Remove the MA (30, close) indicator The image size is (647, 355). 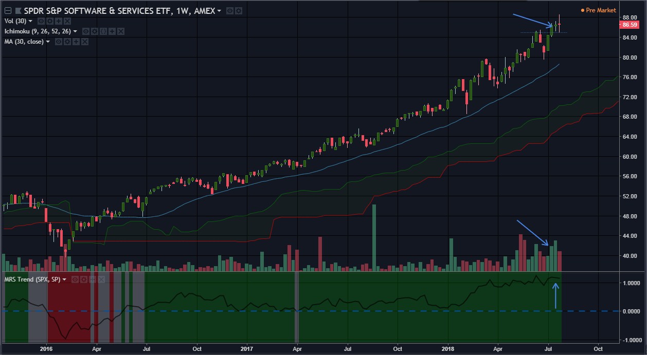tap(85, 42)
